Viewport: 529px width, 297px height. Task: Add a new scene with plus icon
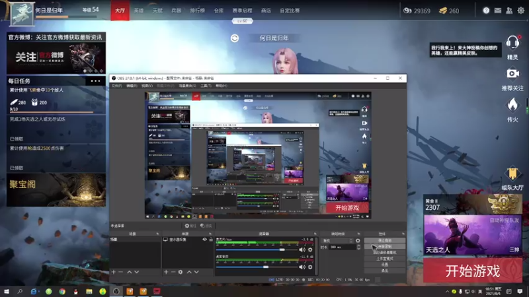113,272
